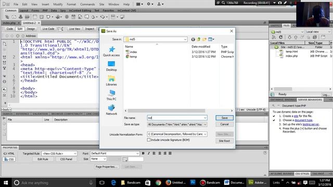Click the Bold icon in Properties panel

(x=143, y=153)
